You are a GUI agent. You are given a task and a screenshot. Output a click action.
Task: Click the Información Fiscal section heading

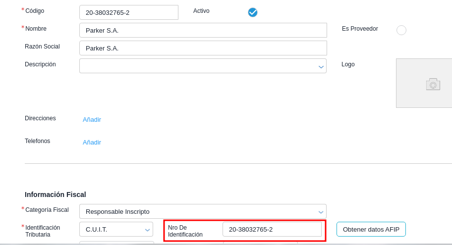tap(56, 195)
